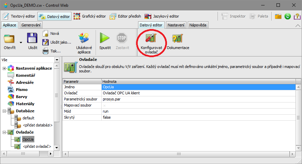Click the Tisk print icon

click(x=46, y=51)
